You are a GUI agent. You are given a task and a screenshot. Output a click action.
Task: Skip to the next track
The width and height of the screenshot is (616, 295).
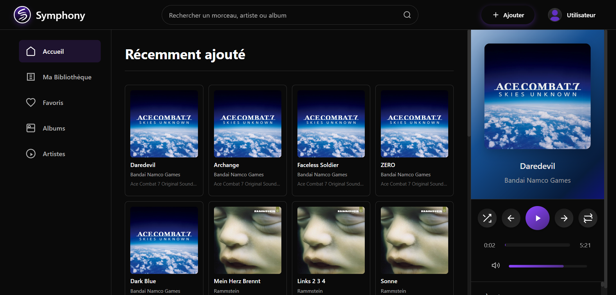[564, 218]
